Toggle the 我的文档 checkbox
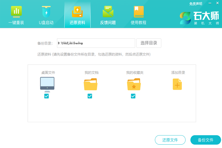The image size is (222, 148). [x=90, y=96]
